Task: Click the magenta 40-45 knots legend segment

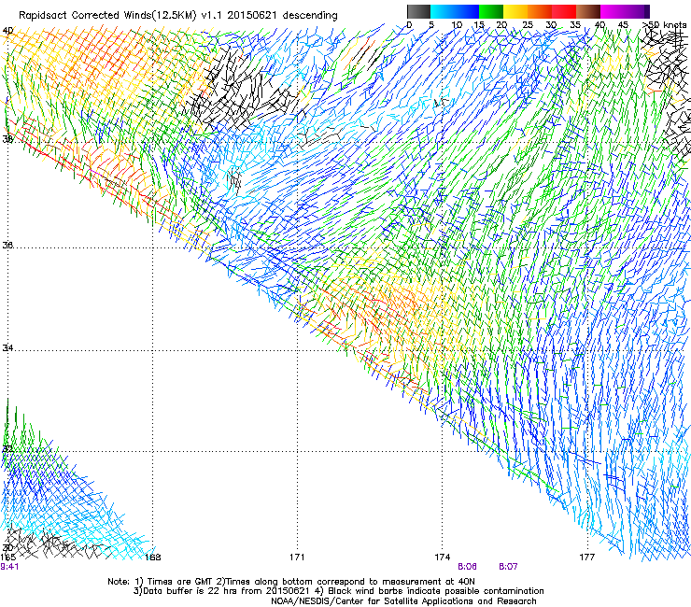Action: [613, 11]
